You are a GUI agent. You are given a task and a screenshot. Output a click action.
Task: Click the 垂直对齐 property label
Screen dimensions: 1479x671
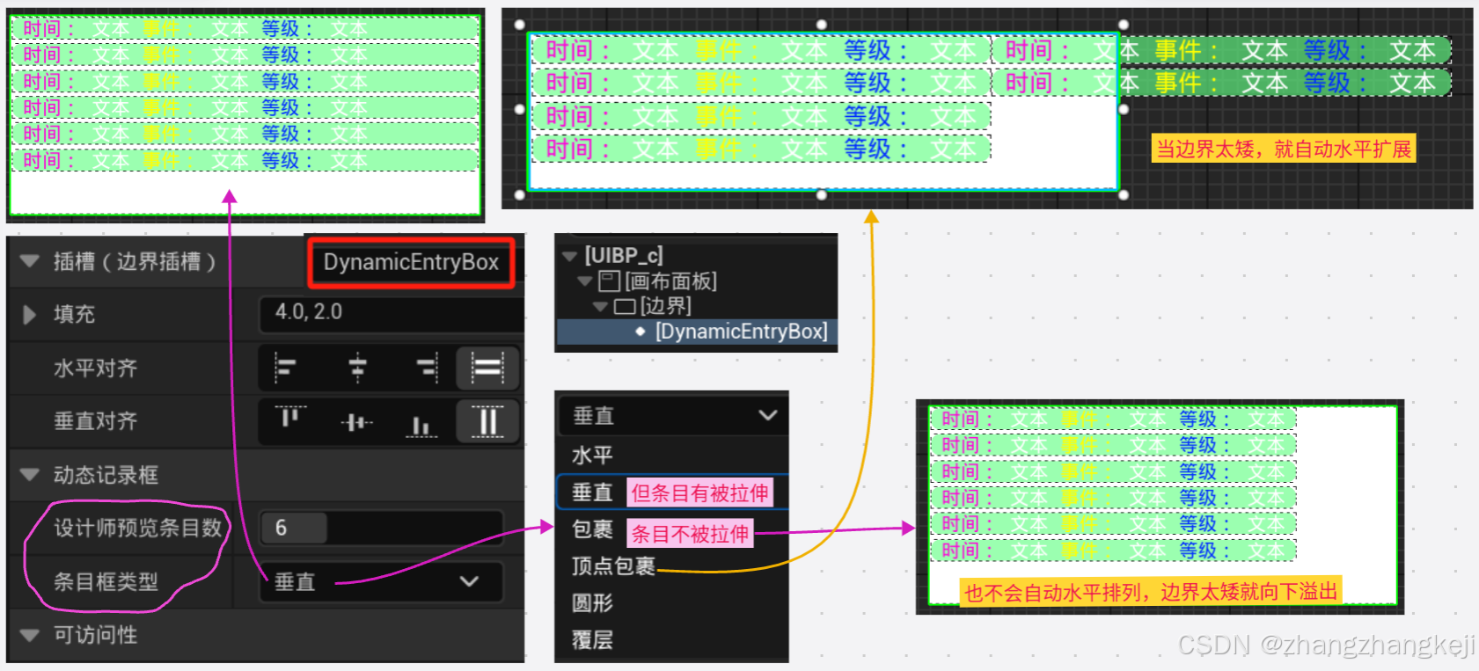tap(95, 421)
